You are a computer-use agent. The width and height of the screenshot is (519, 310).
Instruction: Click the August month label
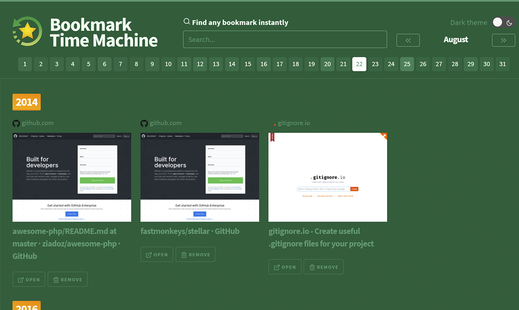pyautogui.click(x=456, y=40)
